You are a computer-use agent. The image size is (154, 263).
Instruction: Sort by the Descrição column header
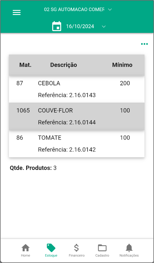[x=63, y=65]
